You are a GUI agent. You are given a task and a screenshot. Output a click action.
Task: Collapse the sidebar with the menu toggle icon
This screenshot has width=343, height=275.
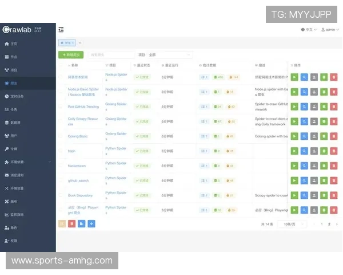pyautogui.click(x=61, y=30)
